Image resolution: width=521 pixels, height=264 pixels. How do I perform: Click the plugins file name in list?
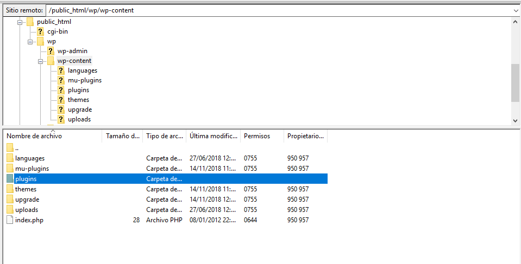26,179
